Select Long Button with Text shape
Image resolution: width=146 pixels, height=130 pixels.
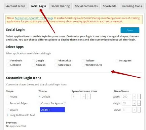coord(7,115)
